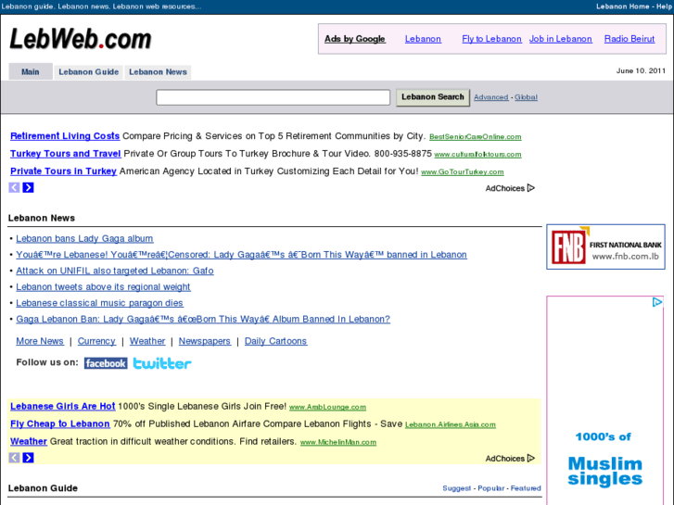The width and height of the screenshot is (674, 505).
Task: Switch to the Lebanon News tab
Action: (158, 71)
